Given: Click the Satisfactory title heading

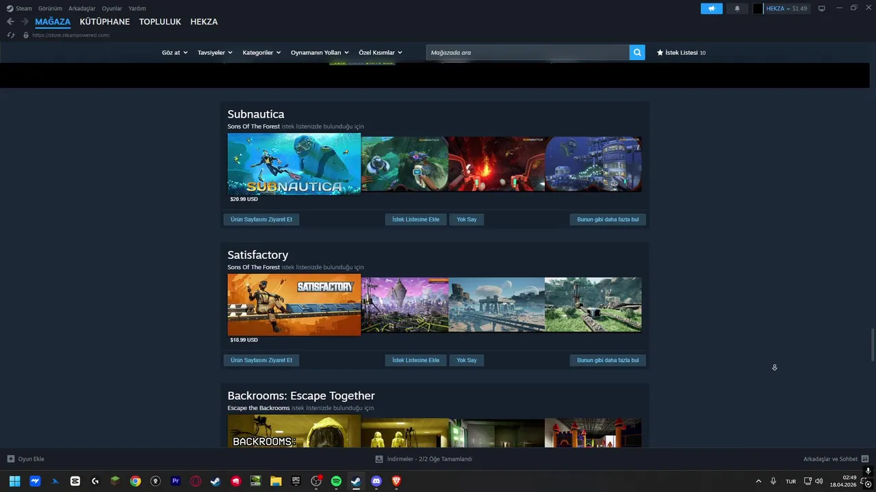Looking at the screenshot, I should coord(258,255).
